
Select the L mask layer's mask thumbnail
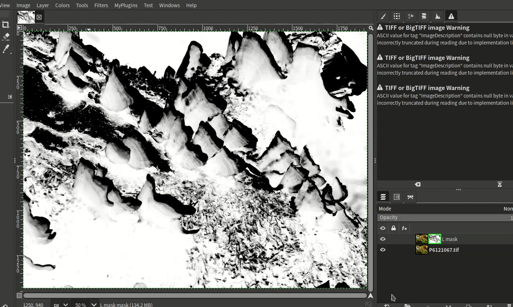click(x=435, y=239)
